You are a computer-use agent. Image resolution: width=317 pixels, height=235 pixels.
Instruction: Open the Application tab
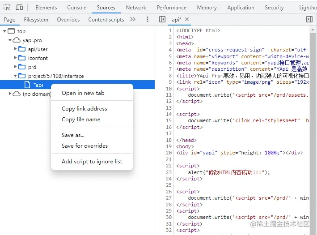tap(241, 8)
